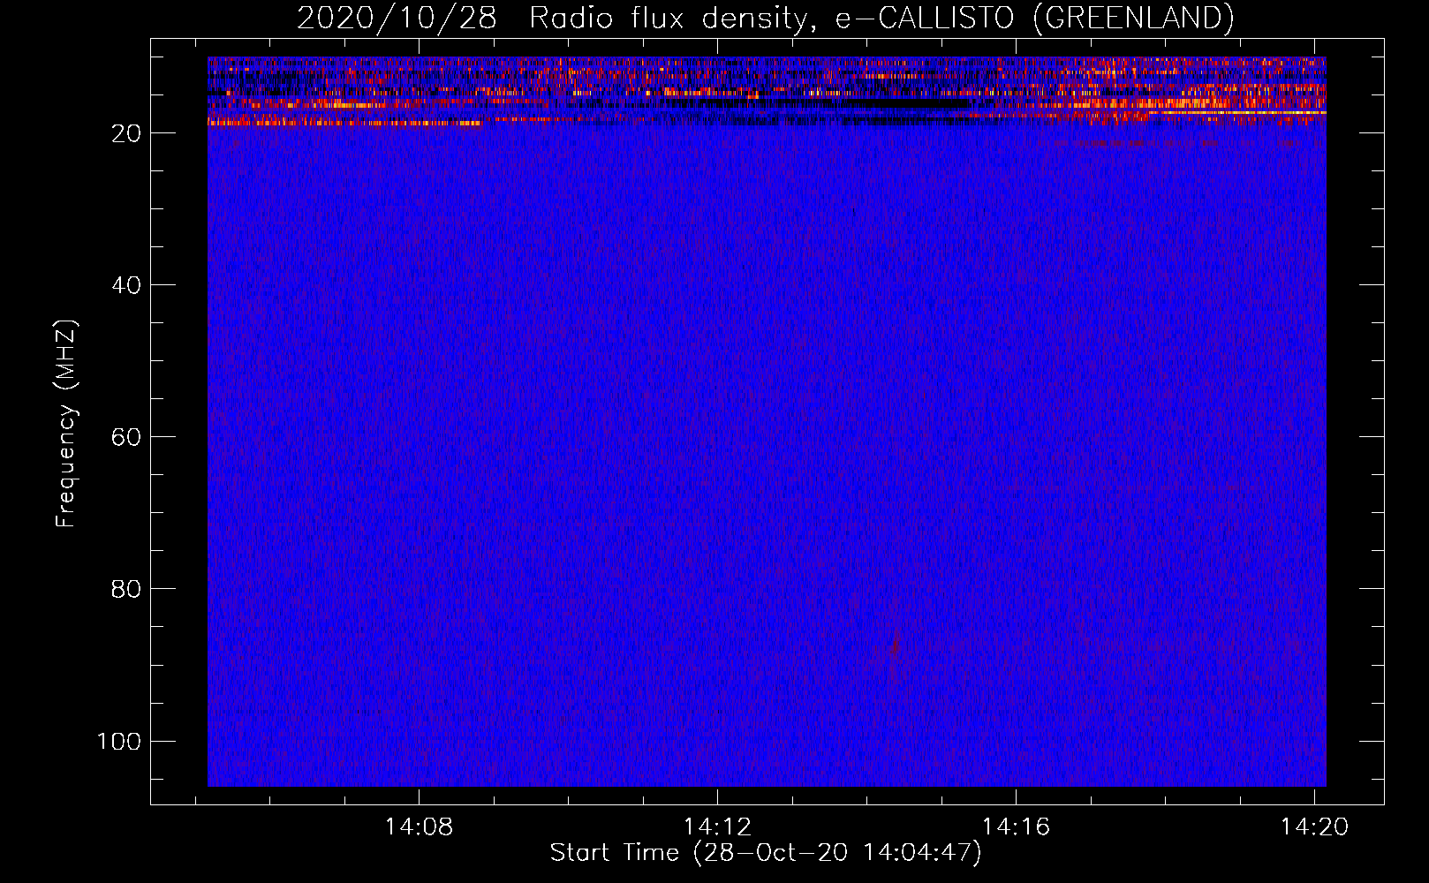The image size is (1429, 883).
Task: Select the 80 frequency tick label
Action: 126,589
